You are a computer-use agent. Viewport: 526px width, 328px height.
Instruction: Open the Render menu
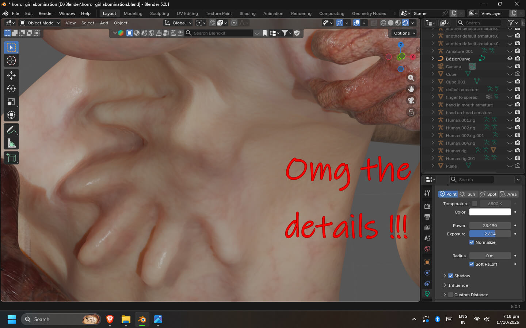[46, 13]
